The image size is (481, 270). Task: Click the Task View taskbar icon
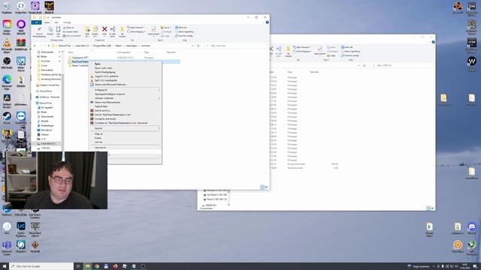(78, 266)
